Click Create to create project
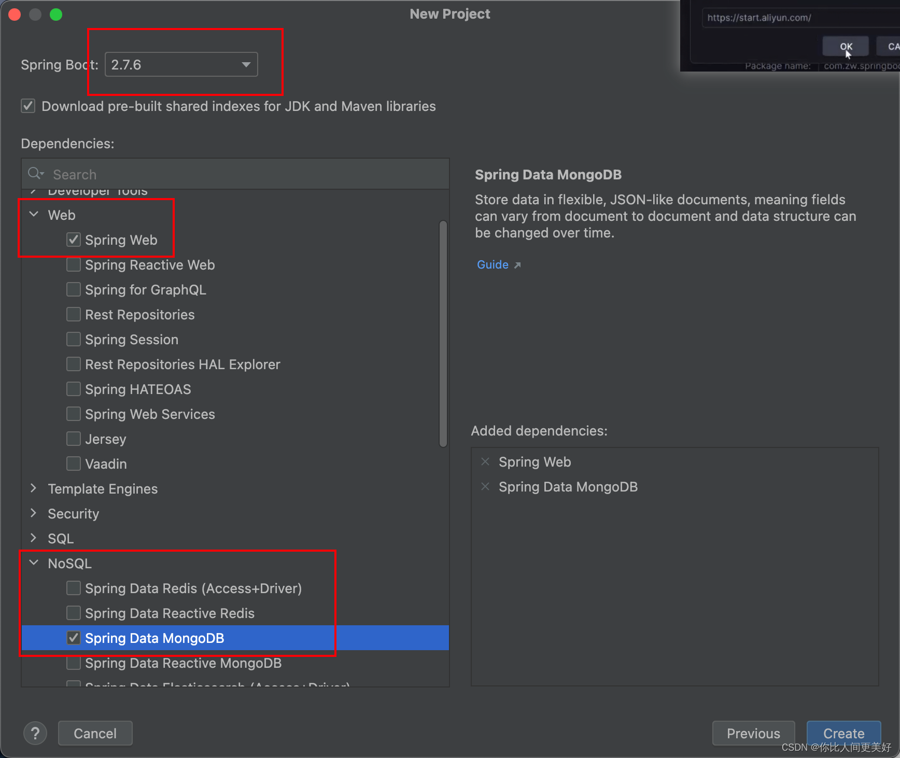Viewport: 900px width, 758px height. point(843,733)
